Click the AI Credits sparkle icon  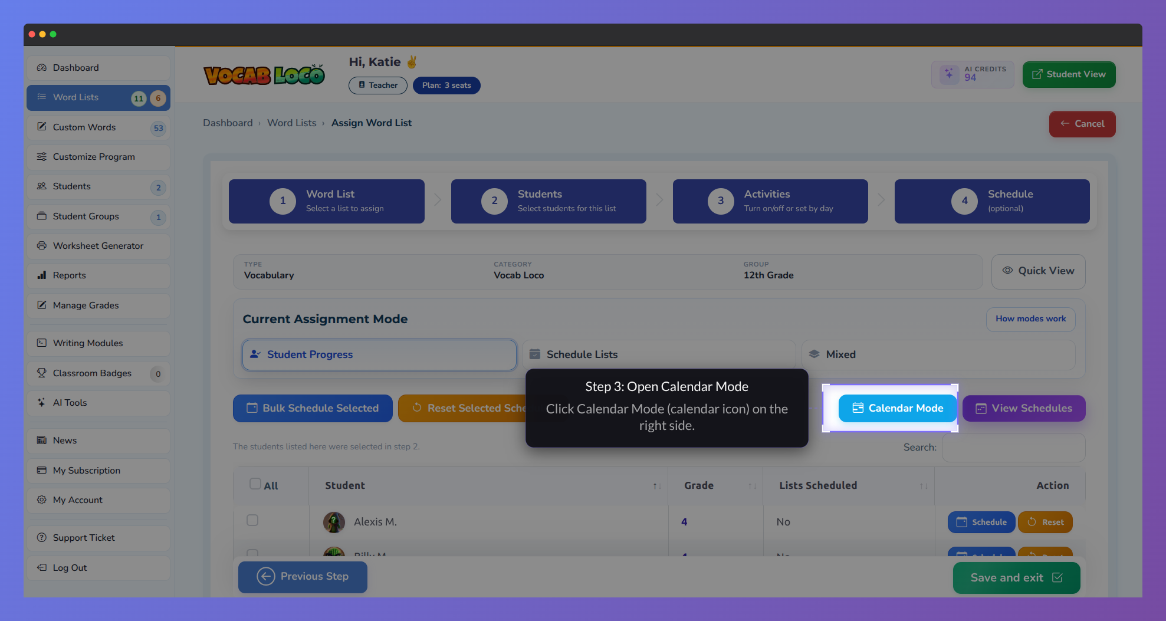coord(949,74)
